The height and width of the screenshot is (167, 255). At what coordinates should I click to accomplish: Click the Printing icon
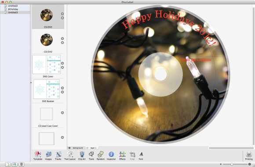[x=249, y=156]
